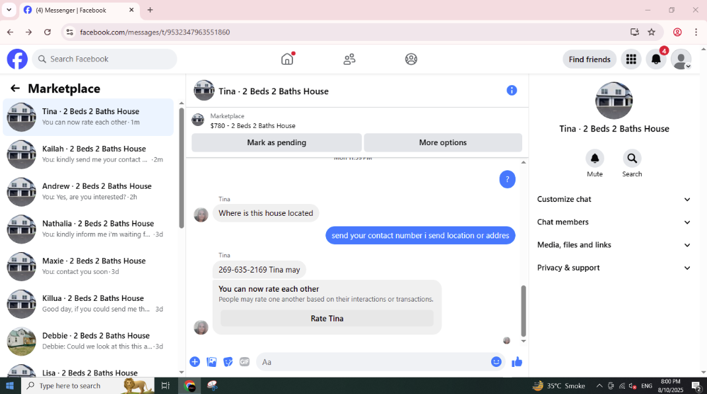Open the tab search dropdown arrow
The height and width of the screenshot is (394, 707).
pyautogui.click(x=9, y=9)
